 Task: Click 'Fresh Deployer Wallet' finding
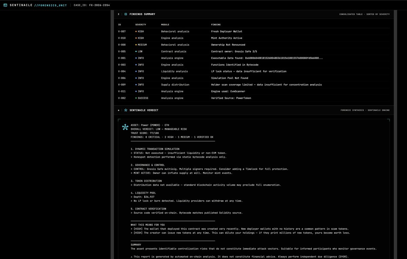tap(227, 32)
